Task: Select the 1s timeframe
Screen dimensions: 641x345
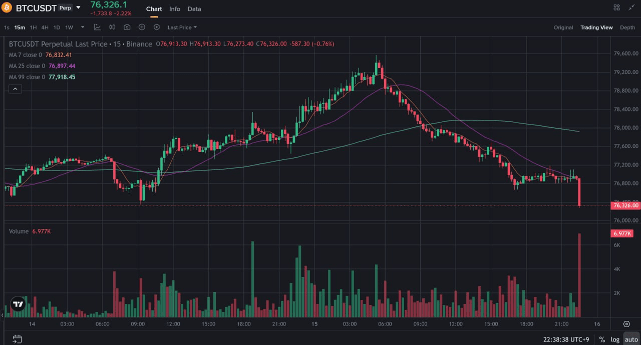Action: coord(7,27)
